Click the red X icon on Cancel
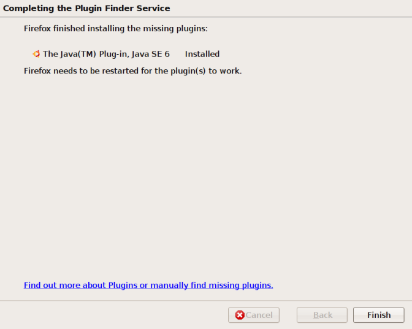412x329 pixels. [240, 315]
